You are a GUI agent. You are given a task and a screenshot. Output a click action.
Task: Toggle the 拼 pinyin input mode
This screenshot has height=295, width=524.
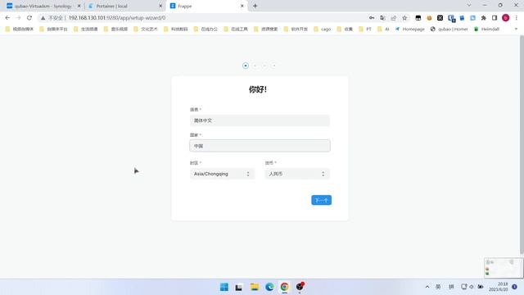pos(451,287)
